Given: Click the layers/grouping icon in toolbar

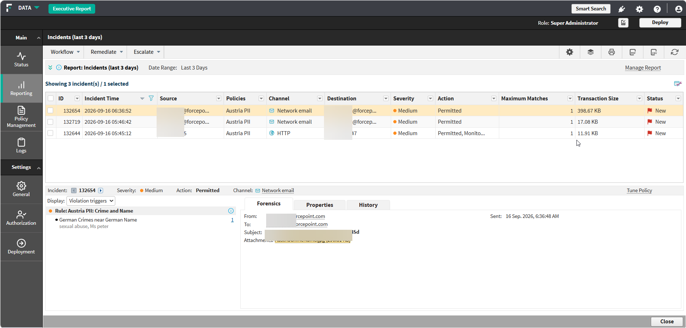Looking at the screenshot, I should [x=590, y=52].
